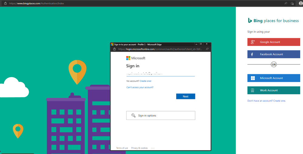
Task: Close the Microsoft sign-in popup window
Action: tap(207, 44)
